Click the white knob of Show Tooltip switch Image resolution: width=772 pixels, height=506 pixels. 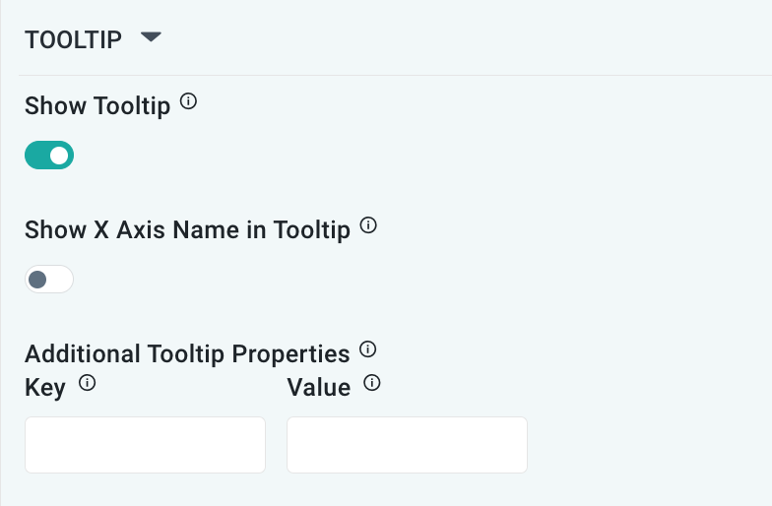(59, 156)
